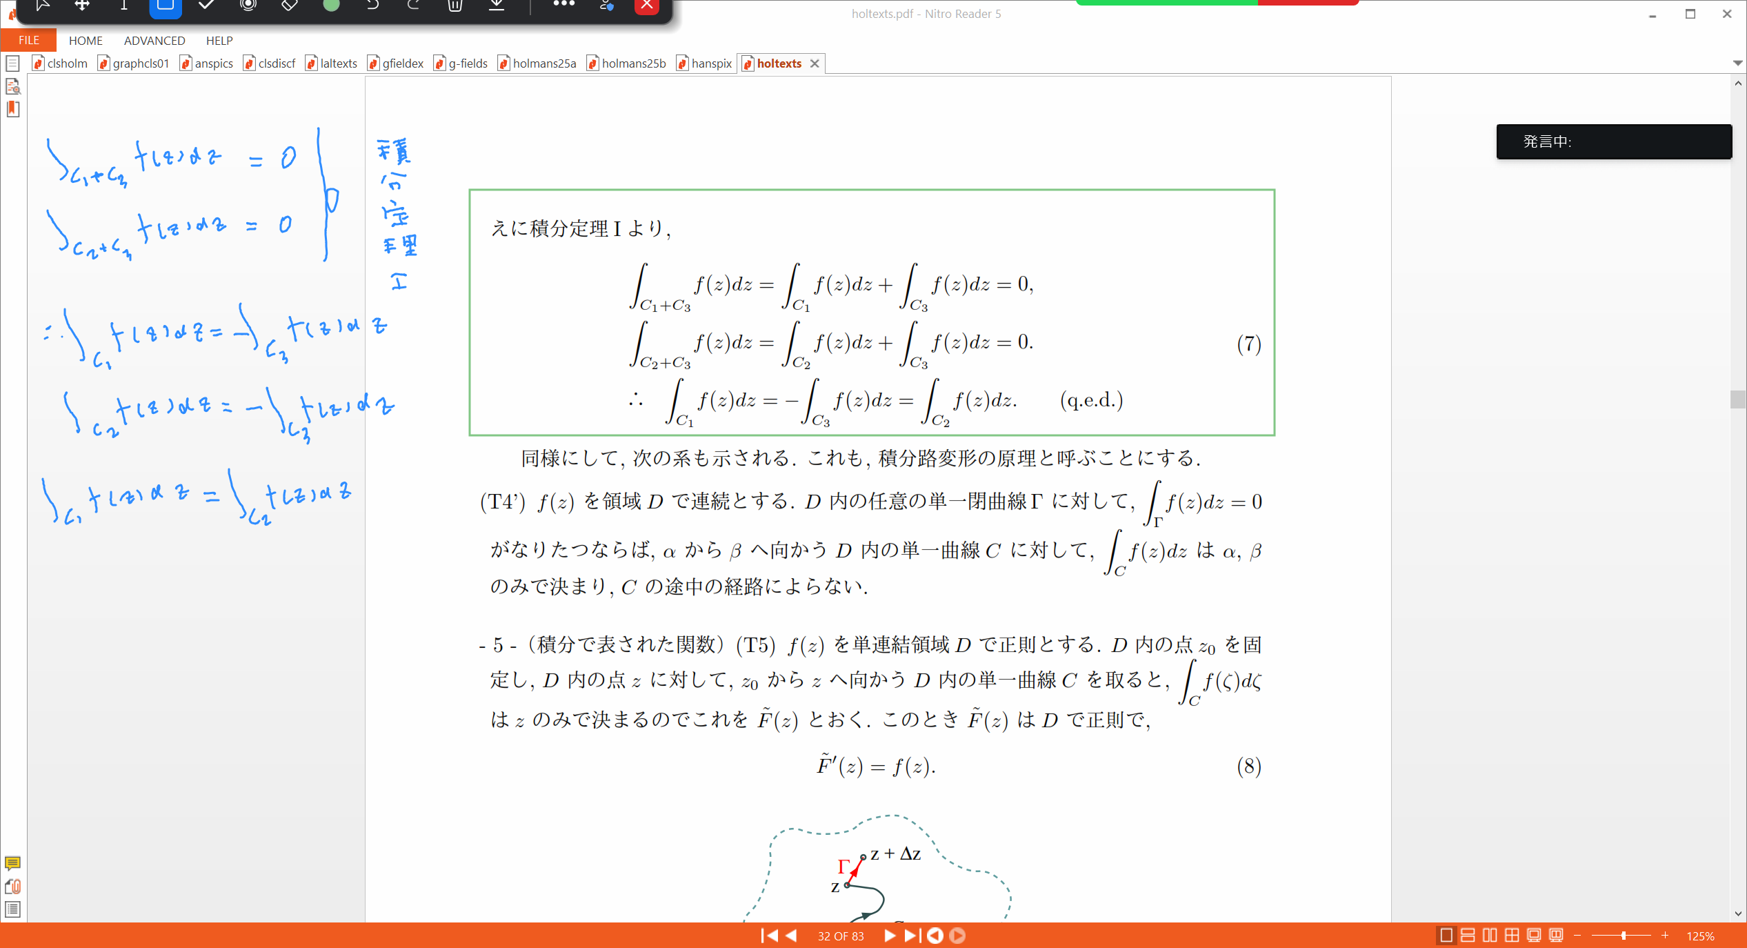Open the bookmarks panel in the sidebar
1747x948 pixels.
click(12, 109)
